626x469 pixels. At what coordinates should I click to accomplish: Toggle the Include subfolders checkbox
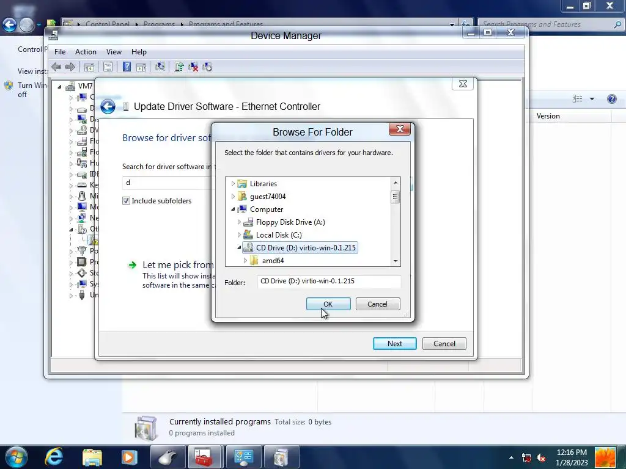click(126, 200)
